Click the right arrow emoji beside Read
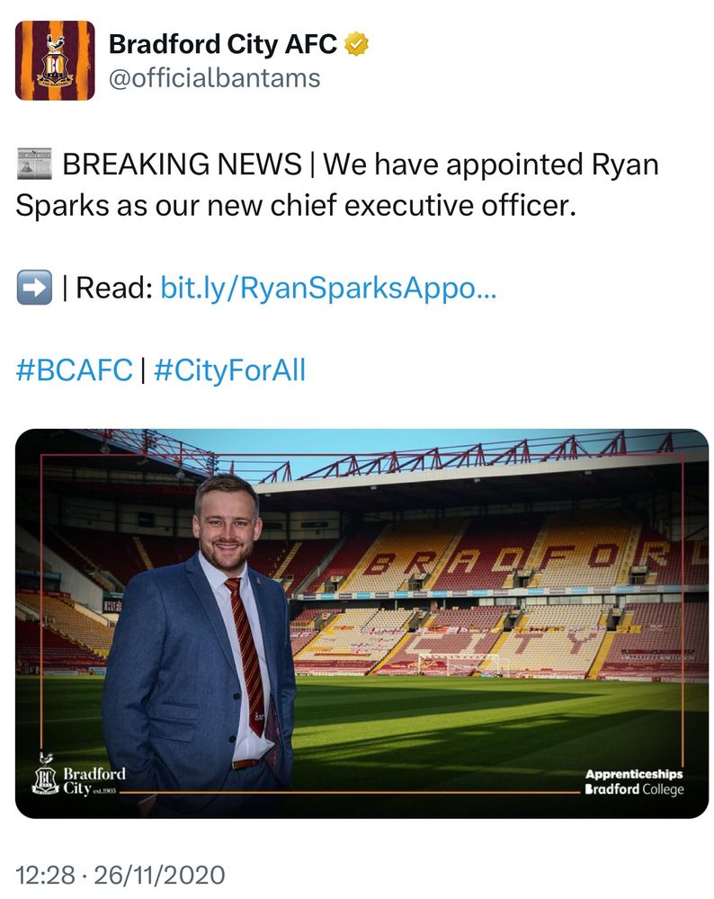Viewport: 714px width, 899px height. pos(34,289)
